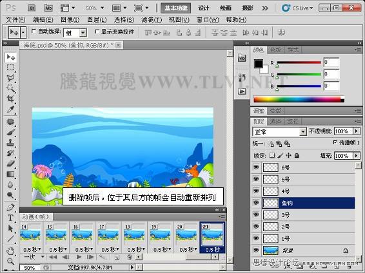
Task: Select the Rectangular Marquee tool
Action: (x=11, y=68)
